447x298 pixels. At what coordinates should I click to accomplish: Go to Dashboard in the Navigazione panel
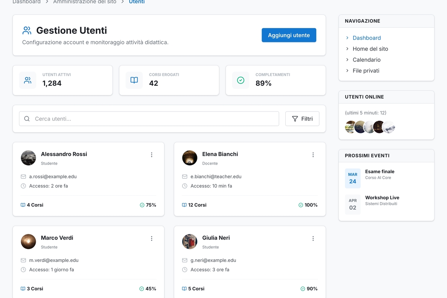click(x=367, y=38)
